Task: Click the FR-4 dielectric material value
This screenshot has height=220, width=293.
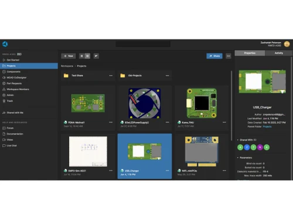Action: [x=265, y=171]
